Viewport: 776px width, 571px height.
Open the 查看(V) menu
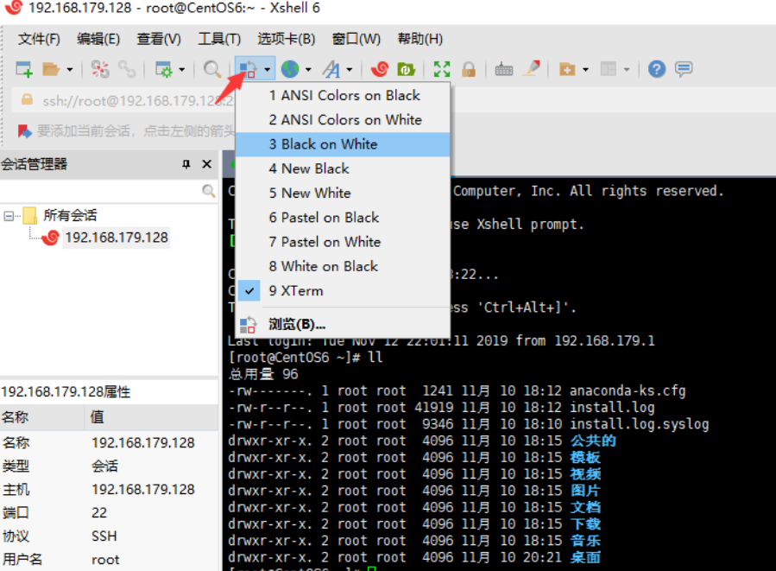click(x=159, y=39)
